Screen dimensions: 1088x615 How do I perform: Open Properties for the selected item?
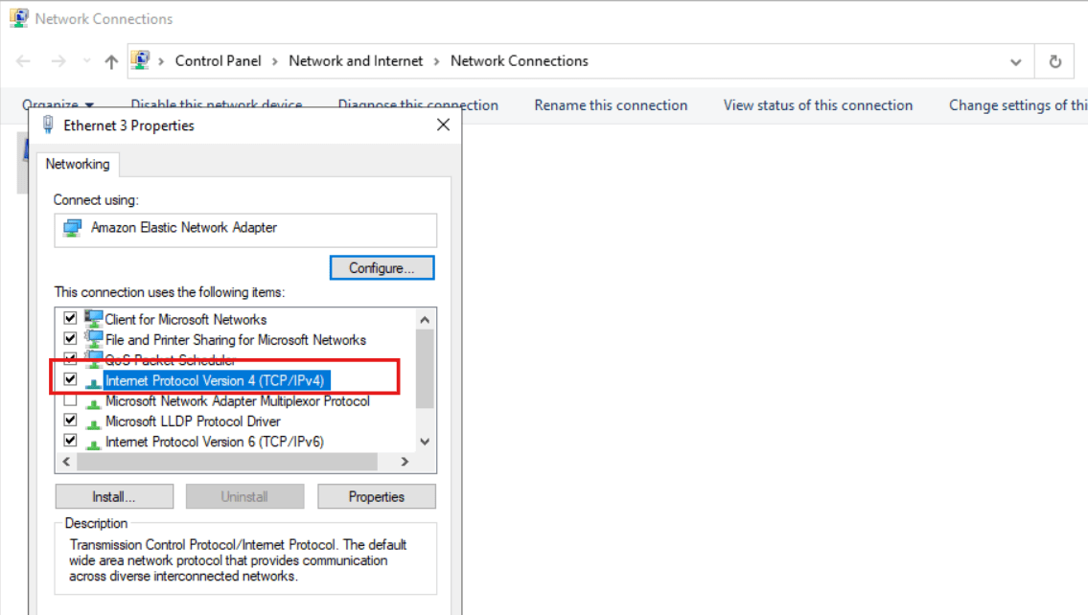(x=377, y=496)
